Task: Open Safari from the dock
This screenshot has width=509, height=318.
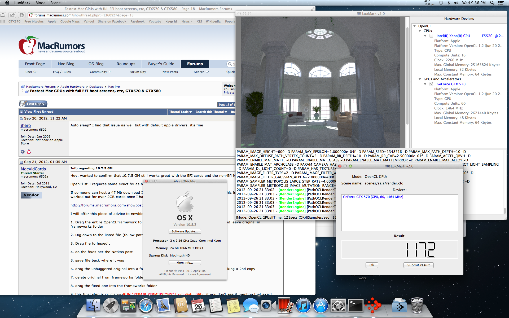Action: 146,306
